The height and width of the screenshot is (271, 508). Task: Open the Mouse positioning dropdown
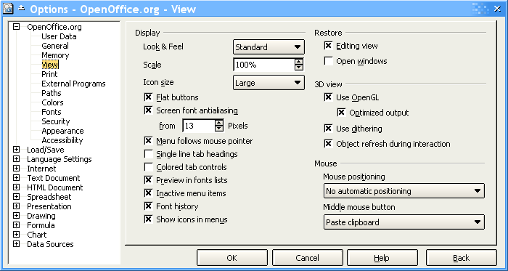[404, 191]
